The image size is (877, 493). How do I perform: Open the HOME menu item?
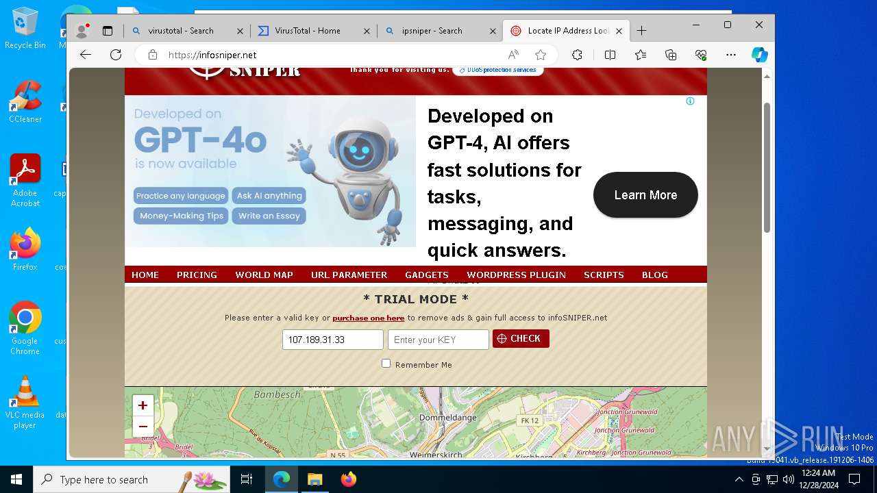pyautogui.click(x=145, y=275)
